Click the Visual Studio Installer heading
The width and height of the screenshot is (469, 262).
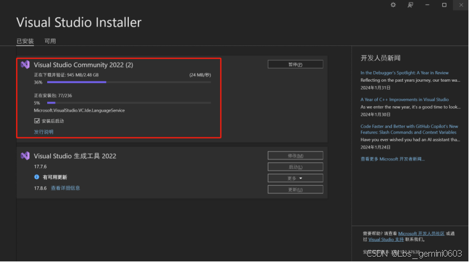tap(79, 23)
